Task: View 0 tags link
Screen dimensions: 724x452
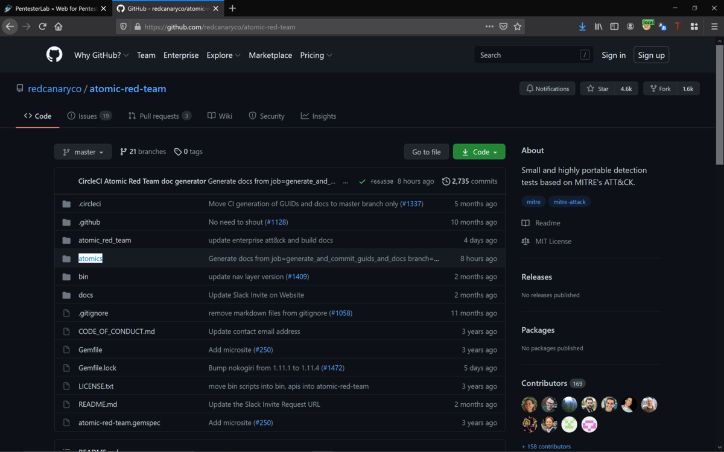Action: coord(188,152)
